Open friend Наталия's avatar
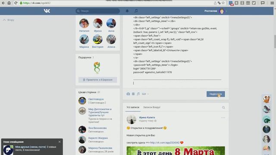The width and height of the screenshot is (276, 155). pos(84,23)
